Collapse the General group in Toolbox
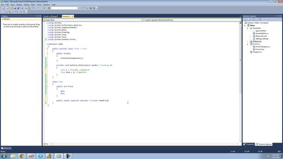Image resolution: width=283 pixels, height=159 pixels. 3,19
